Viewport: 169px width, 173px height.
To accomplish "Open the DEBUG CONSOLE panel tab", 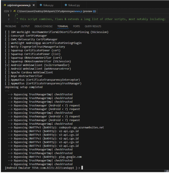I will (44, 26).
